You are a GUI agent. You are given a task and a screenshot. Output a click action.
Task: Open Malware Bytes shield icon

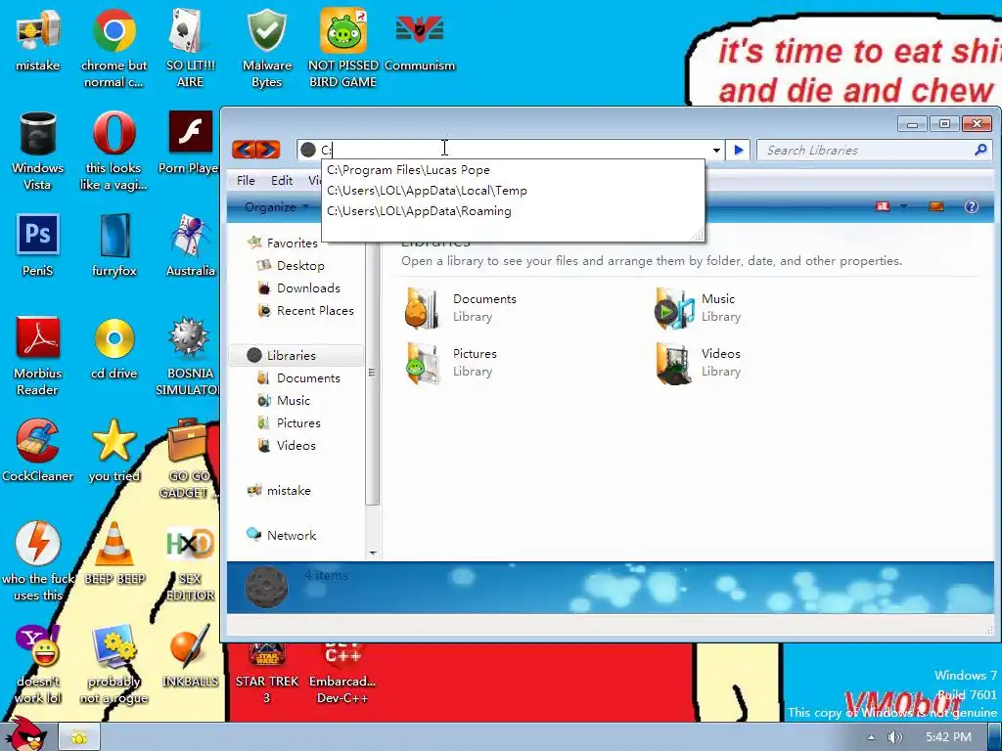click(x=266, y=49)
